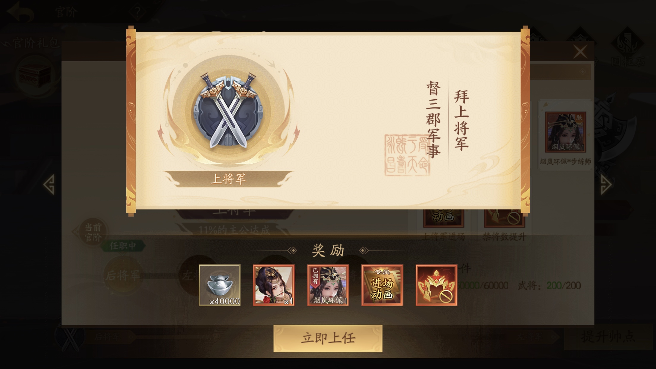Open the question mark help icon

[137, 12]
